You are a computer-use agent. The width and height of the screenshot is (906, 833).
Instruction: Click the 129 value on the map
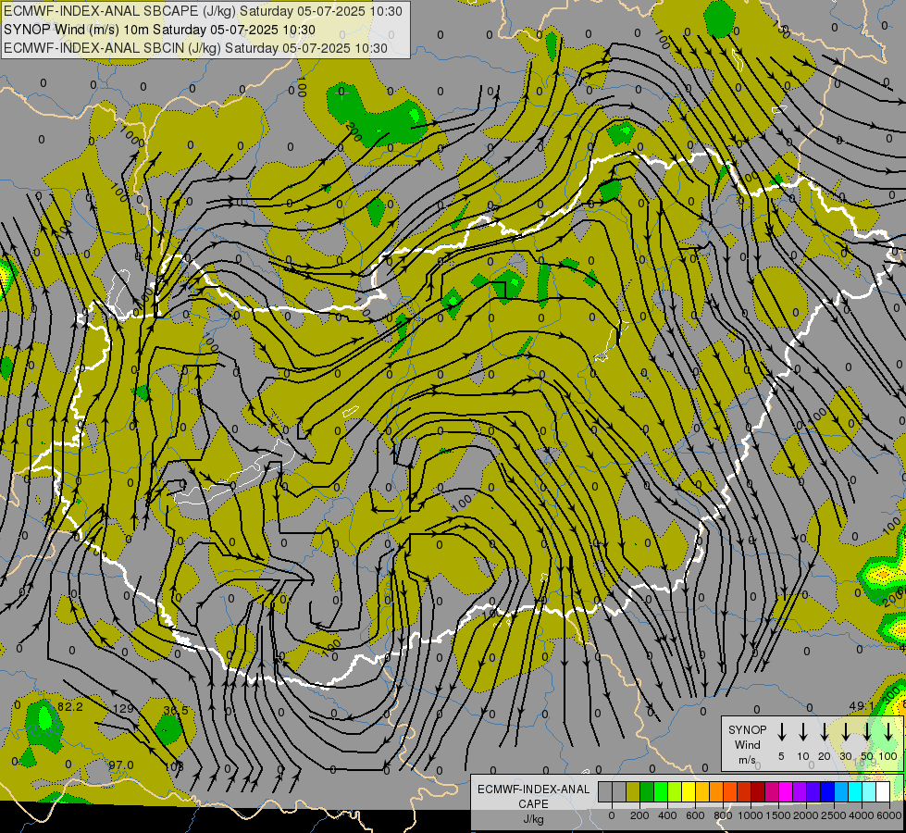click(x=123, y=709)
